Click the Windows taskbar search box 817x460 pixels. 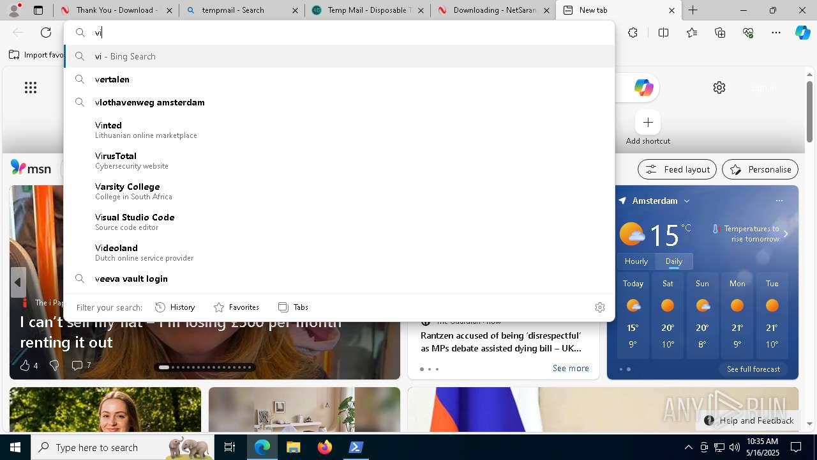pos(121,447)
